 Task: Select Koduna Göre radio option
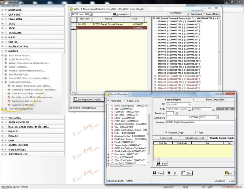(125, 101)
